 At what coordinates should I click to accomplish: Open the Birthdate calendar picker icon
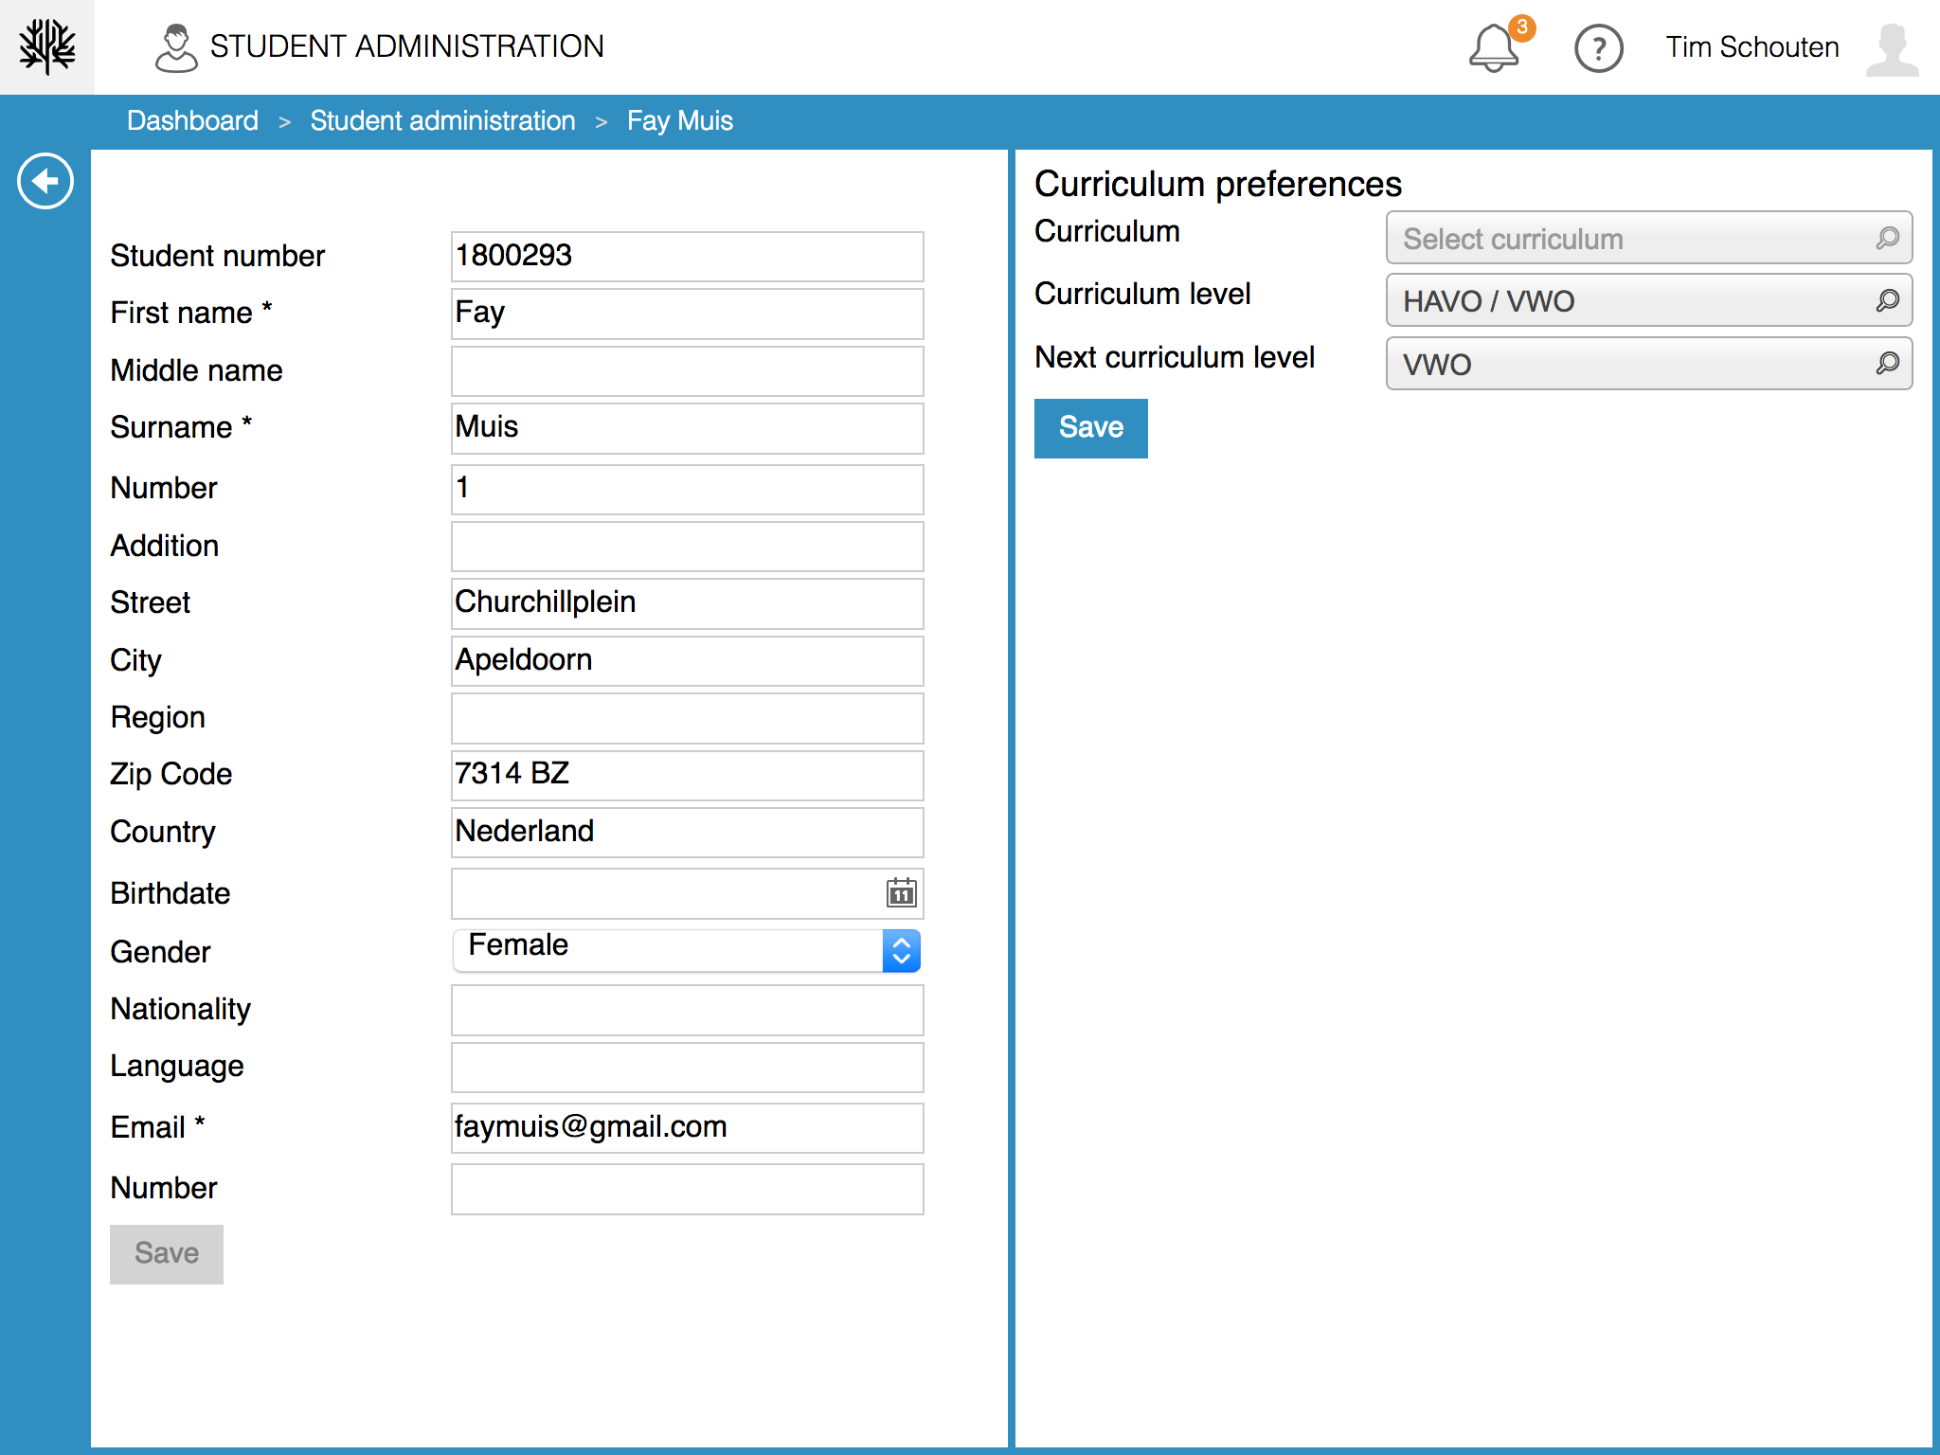[x=901, y=892]
